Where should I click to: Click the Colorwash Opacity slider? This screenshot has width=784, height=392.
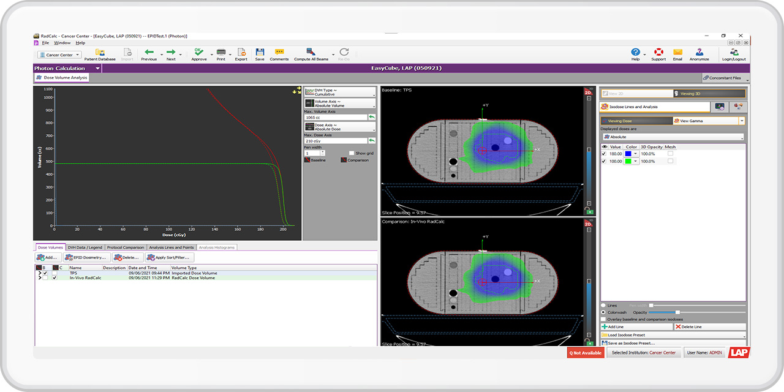[698, 312]
